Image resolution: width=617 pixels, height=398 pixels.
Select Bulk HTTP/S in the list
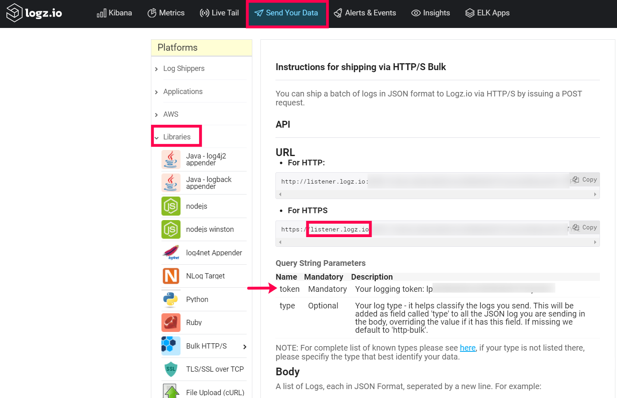(206, 346)
